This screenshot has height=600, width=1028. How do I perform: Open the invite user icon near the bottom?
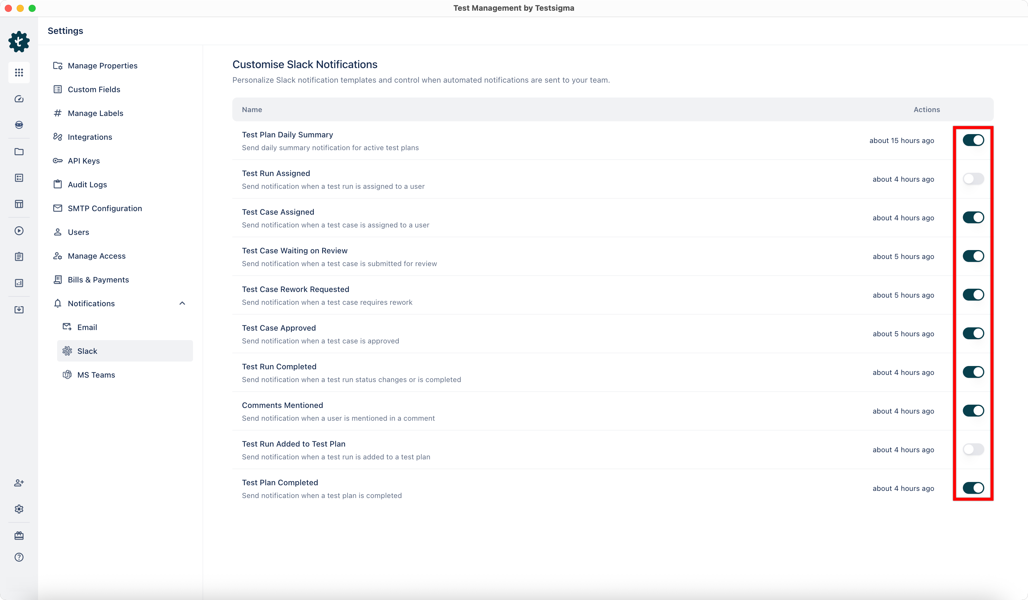click(19, 483)
